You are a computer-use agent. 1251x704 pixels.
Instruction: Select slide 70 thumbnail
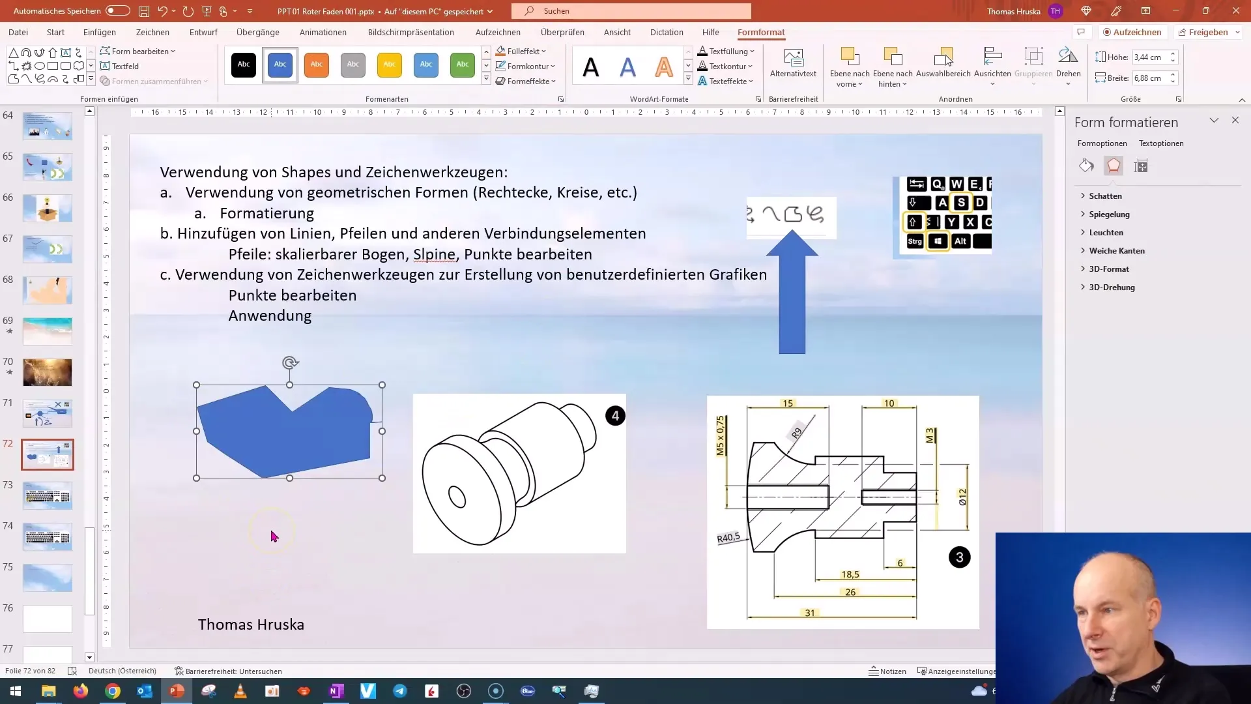tap(48, 372)
